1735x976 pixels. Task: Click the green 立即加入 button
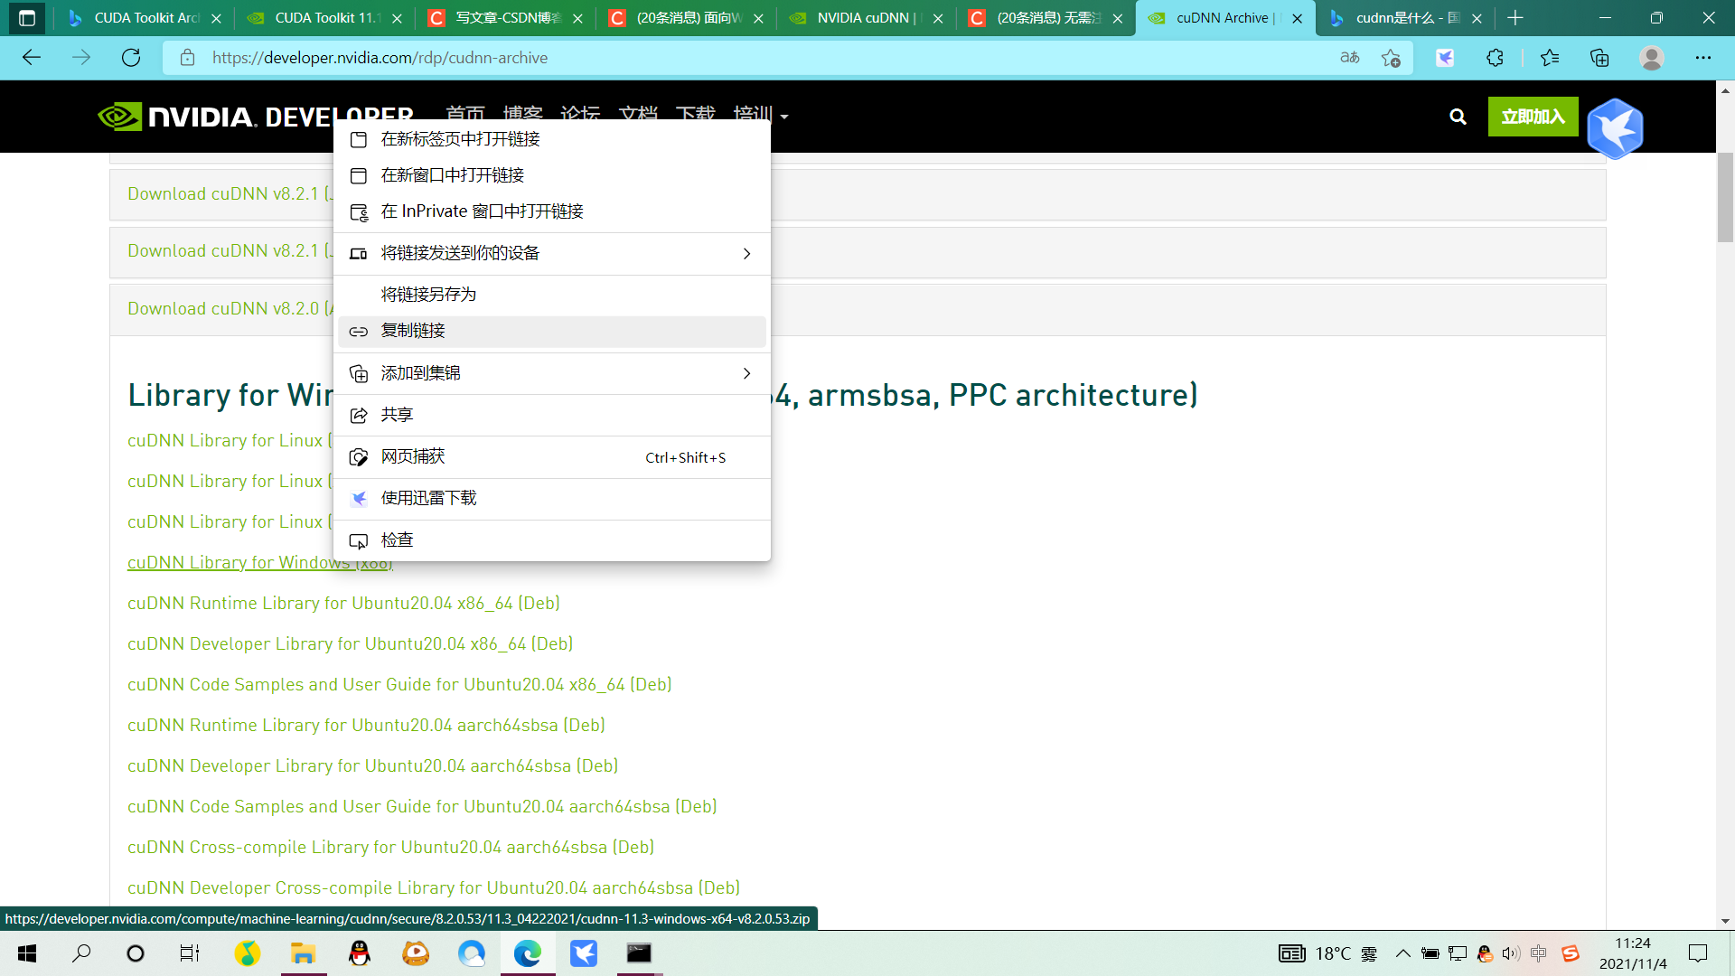point(1533,117)
